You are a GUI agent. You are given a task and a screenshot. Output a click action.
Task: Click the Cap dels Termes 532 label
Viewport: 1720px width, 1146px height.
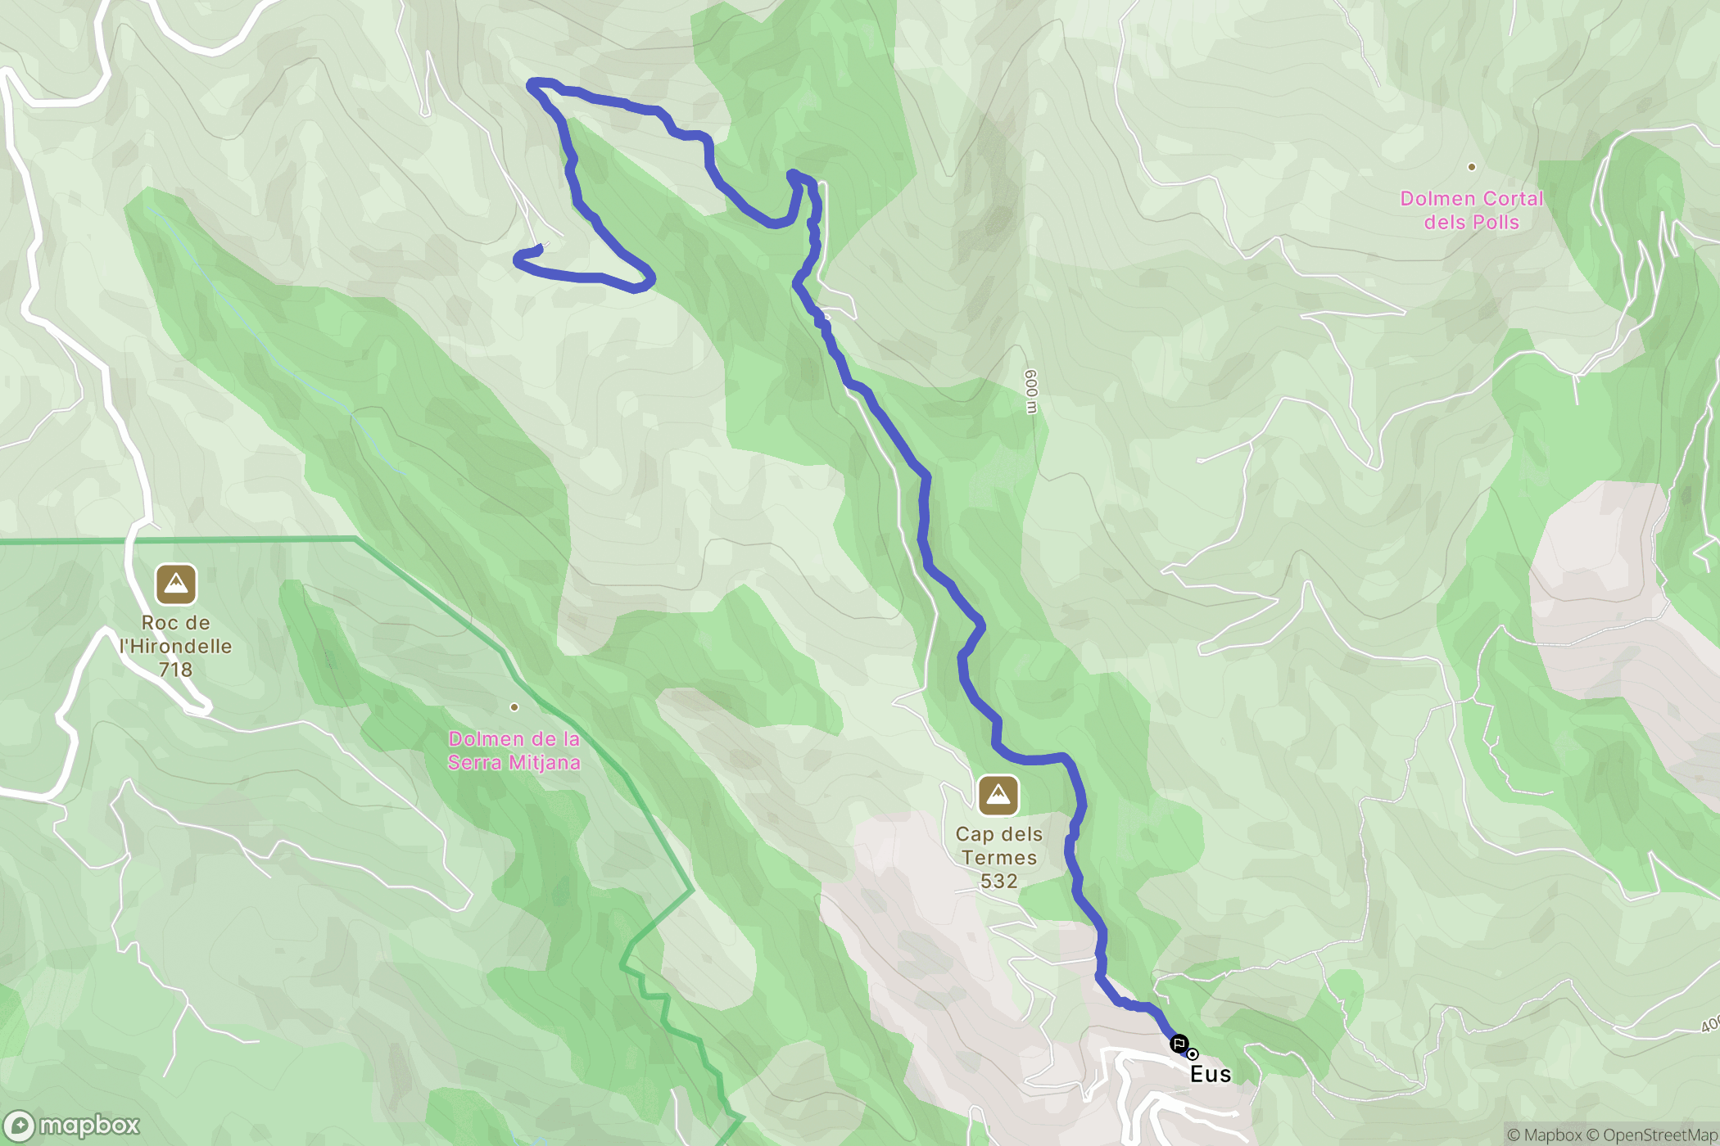click(999, 857)
